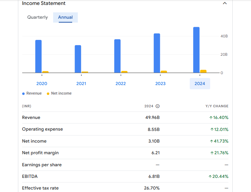Click the EBITDA row label
The image size is (251, 192).
click(x=30, y=176)
